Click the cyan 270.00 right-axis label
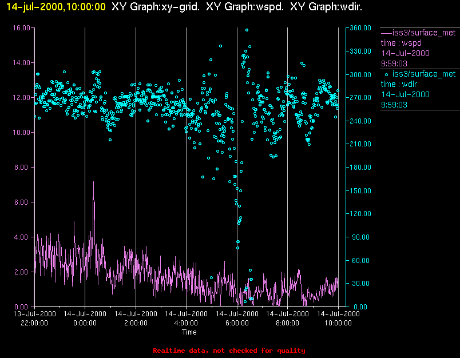 360,98
